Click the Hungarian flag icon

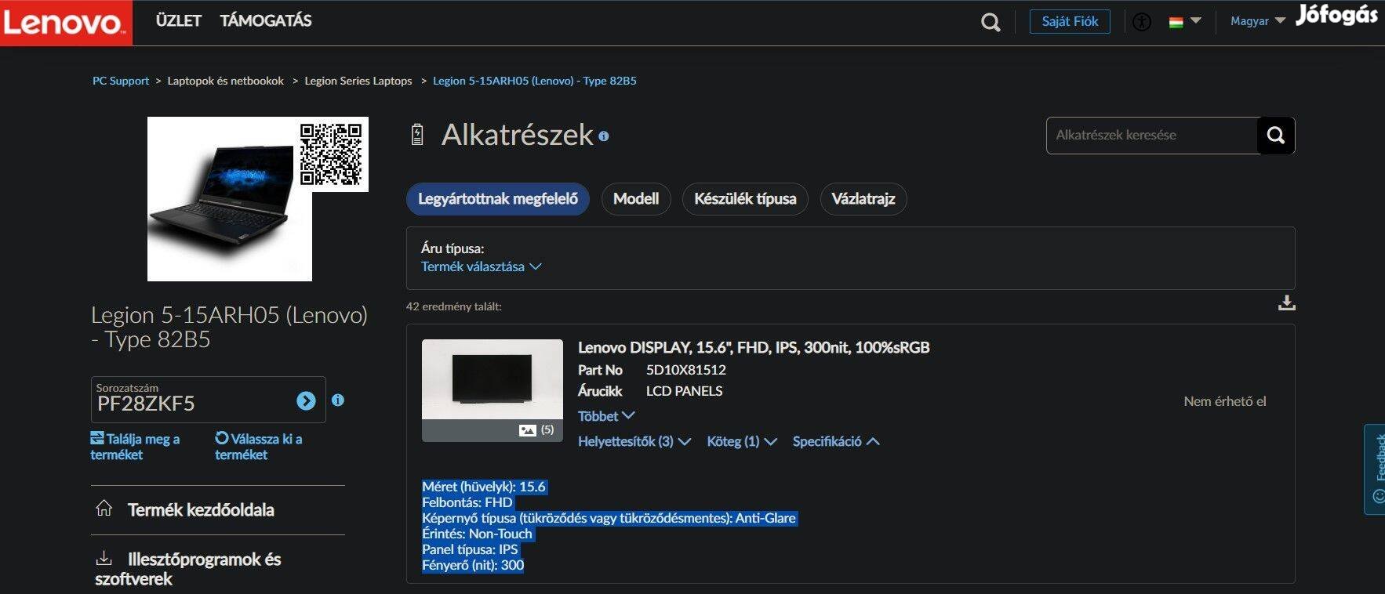pyautogui.click(x=1176, y=22)
